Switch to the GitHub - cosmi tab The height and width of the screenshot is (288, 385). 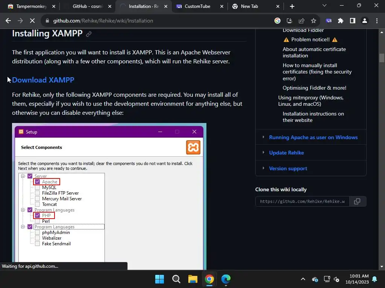tap(87, 6)
